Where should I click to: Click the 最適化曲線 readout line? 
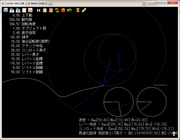tap(128, 133)
